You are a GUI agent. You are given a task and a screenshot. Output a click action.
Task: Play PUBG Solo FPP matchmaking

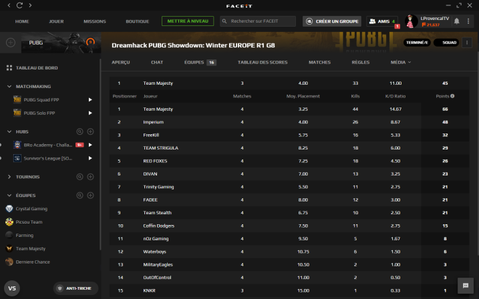(x=90, y=113)
